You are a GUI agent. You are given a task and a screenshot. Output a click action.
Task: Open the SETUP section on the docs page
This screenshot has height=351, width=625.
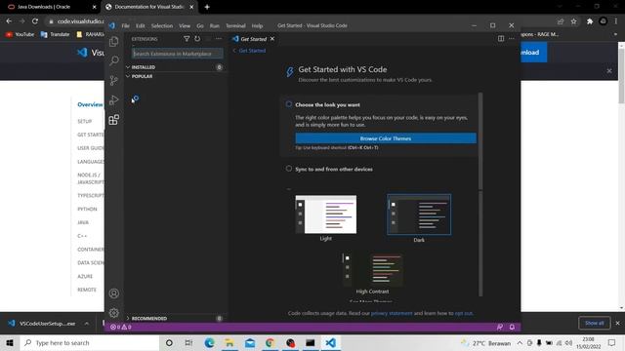[x=85, y=121]
